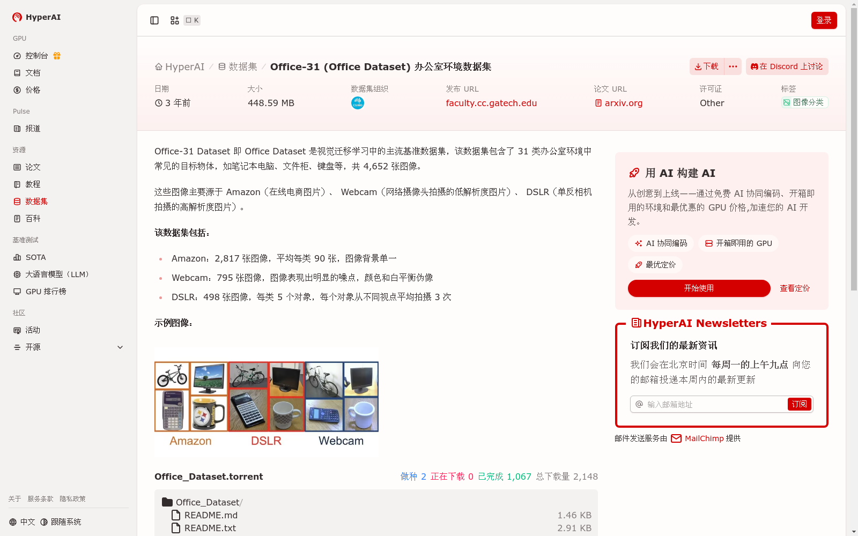Open the command search grid icon
The height and width of the screenshot is (536, 858).
175,20
